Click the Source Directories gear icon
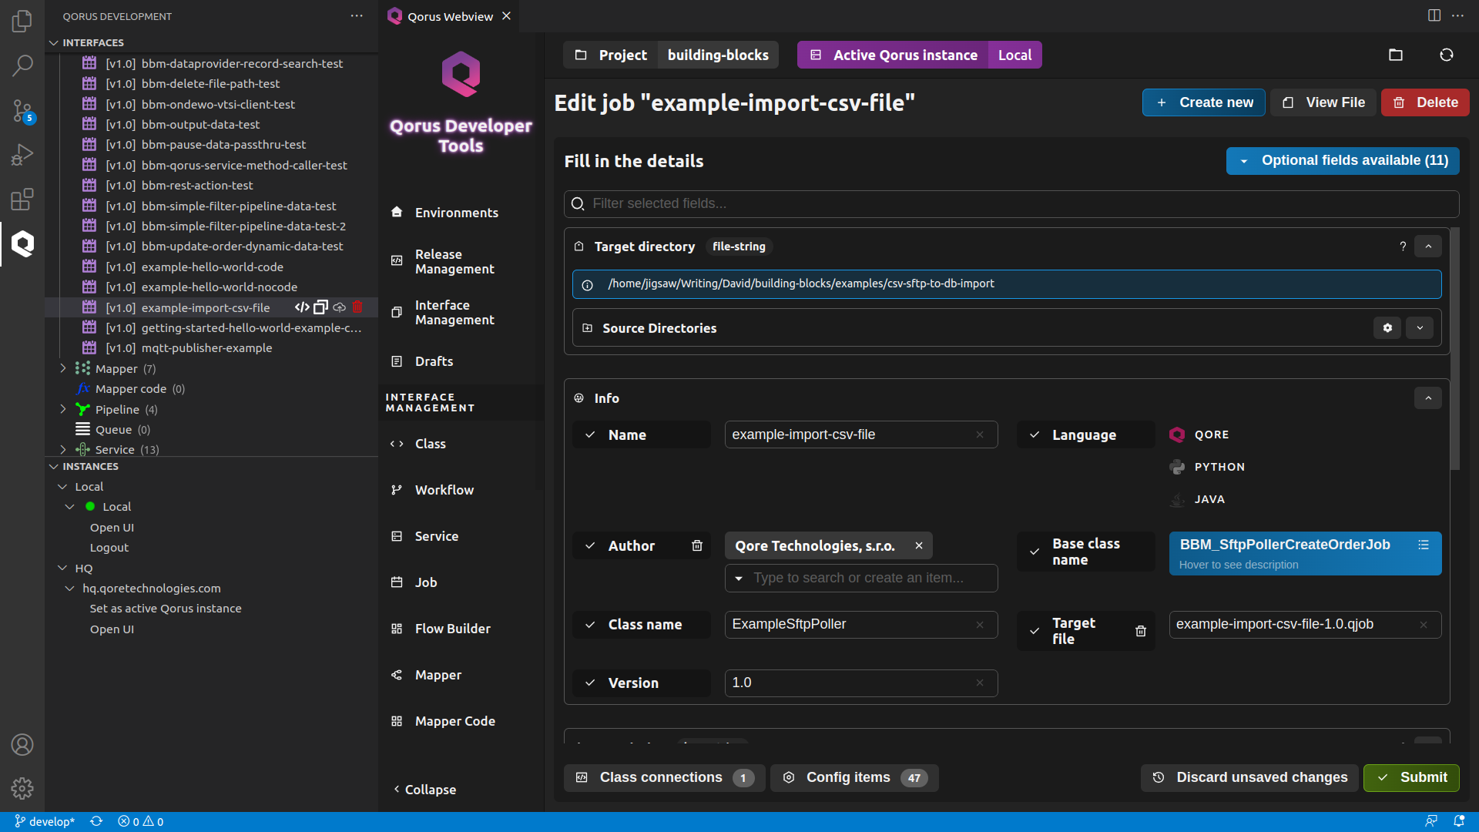This screenshot has width=1479, height=832. (x=1387, y=328)
